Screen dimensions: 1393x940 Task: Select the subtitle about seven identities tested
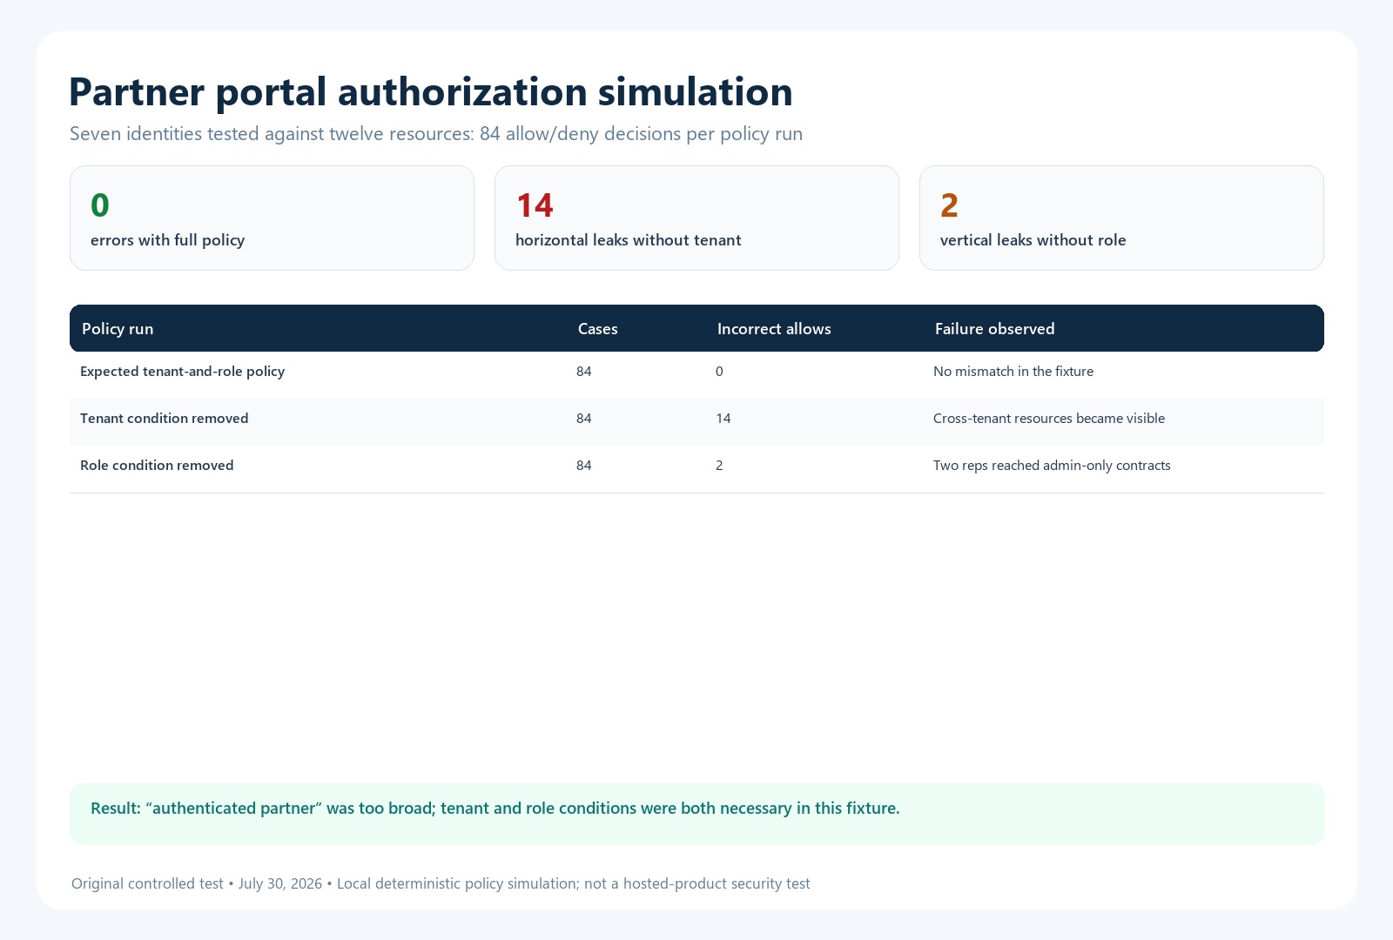tap(436, 134)
